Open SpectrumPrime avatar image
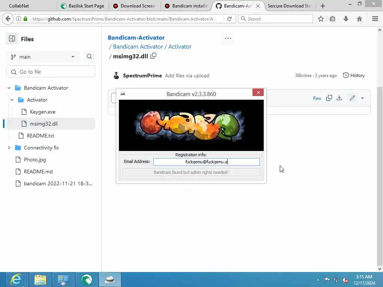The height and width of the screenshot is (287, 383). 116,75
